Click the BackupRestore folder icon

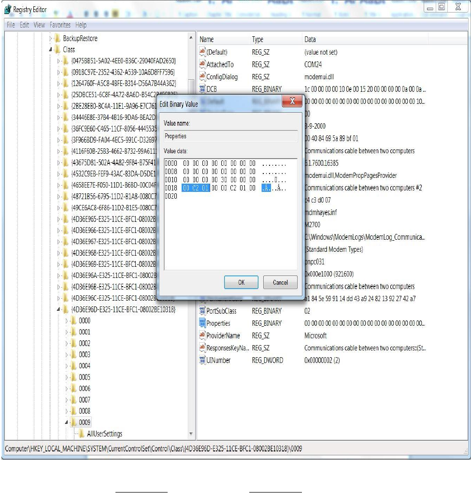point(57,38)
